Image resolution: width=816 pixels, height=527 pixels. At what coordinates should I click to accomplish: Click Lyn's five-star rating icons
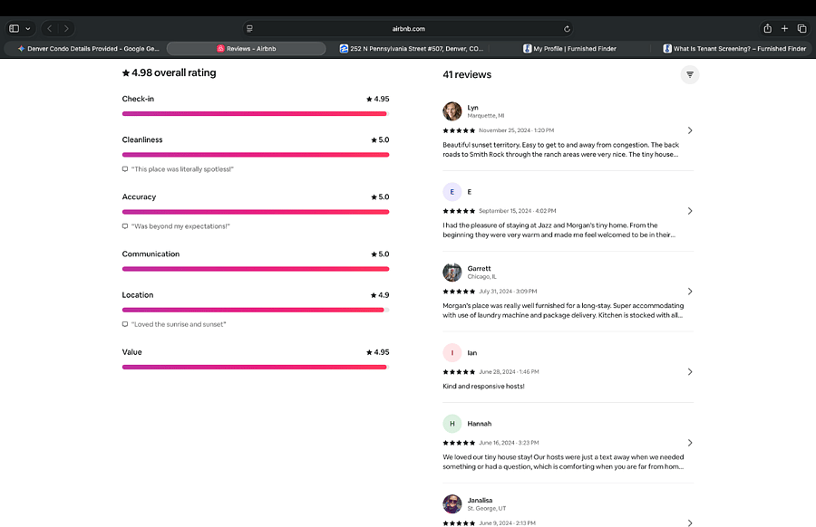tap(459, 130)
